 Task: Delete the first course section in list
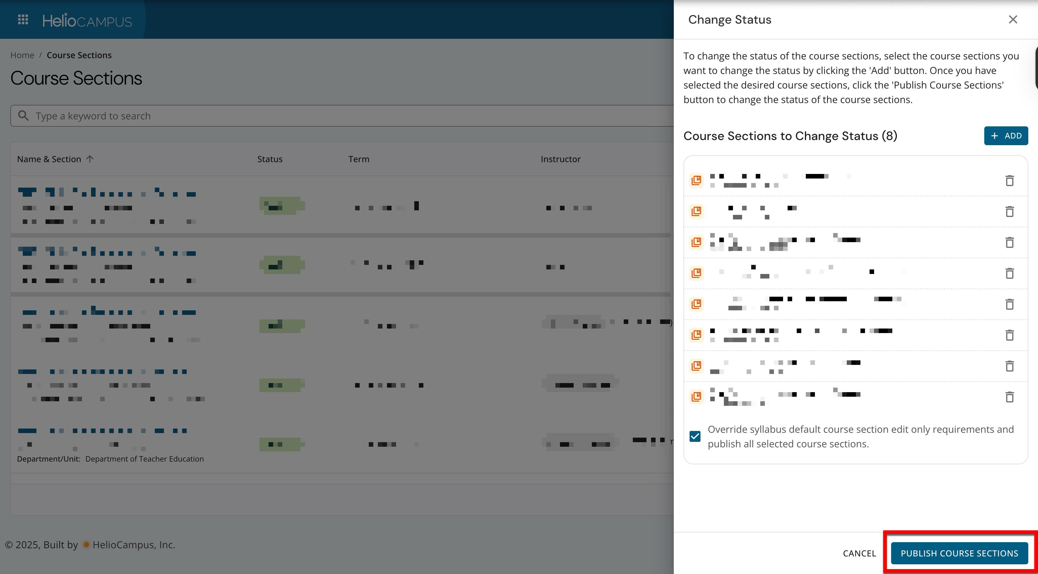pos(1009,181)
